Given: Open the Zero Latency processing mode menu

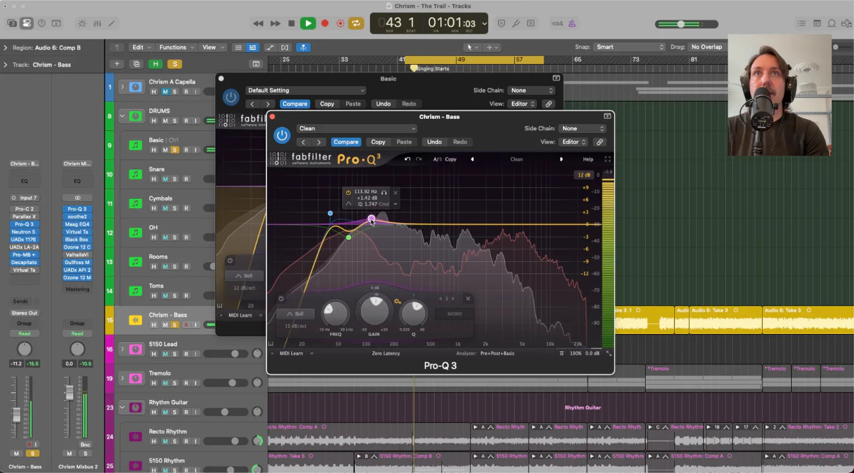Looking at the screenshot, I should 386,353.
